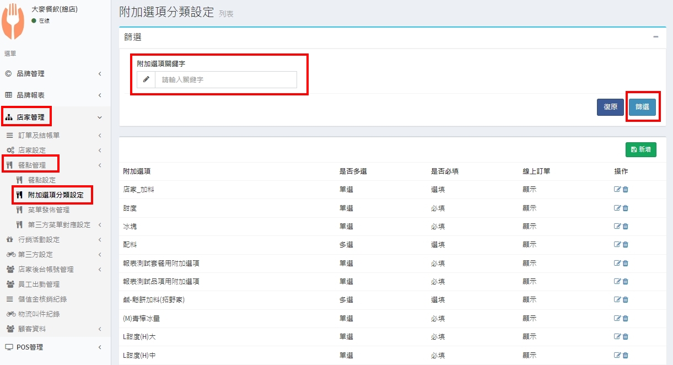Click the 復原 reset button
This screenshot has height=365, width=673.
pos(610,107)
